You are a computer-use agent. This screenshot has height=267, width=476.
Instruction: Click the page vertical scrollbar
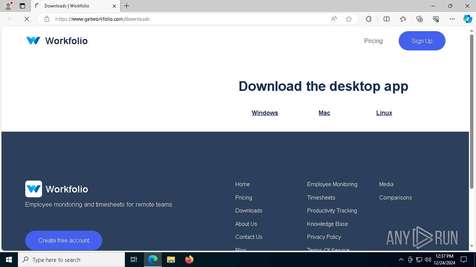click(472, 111)
